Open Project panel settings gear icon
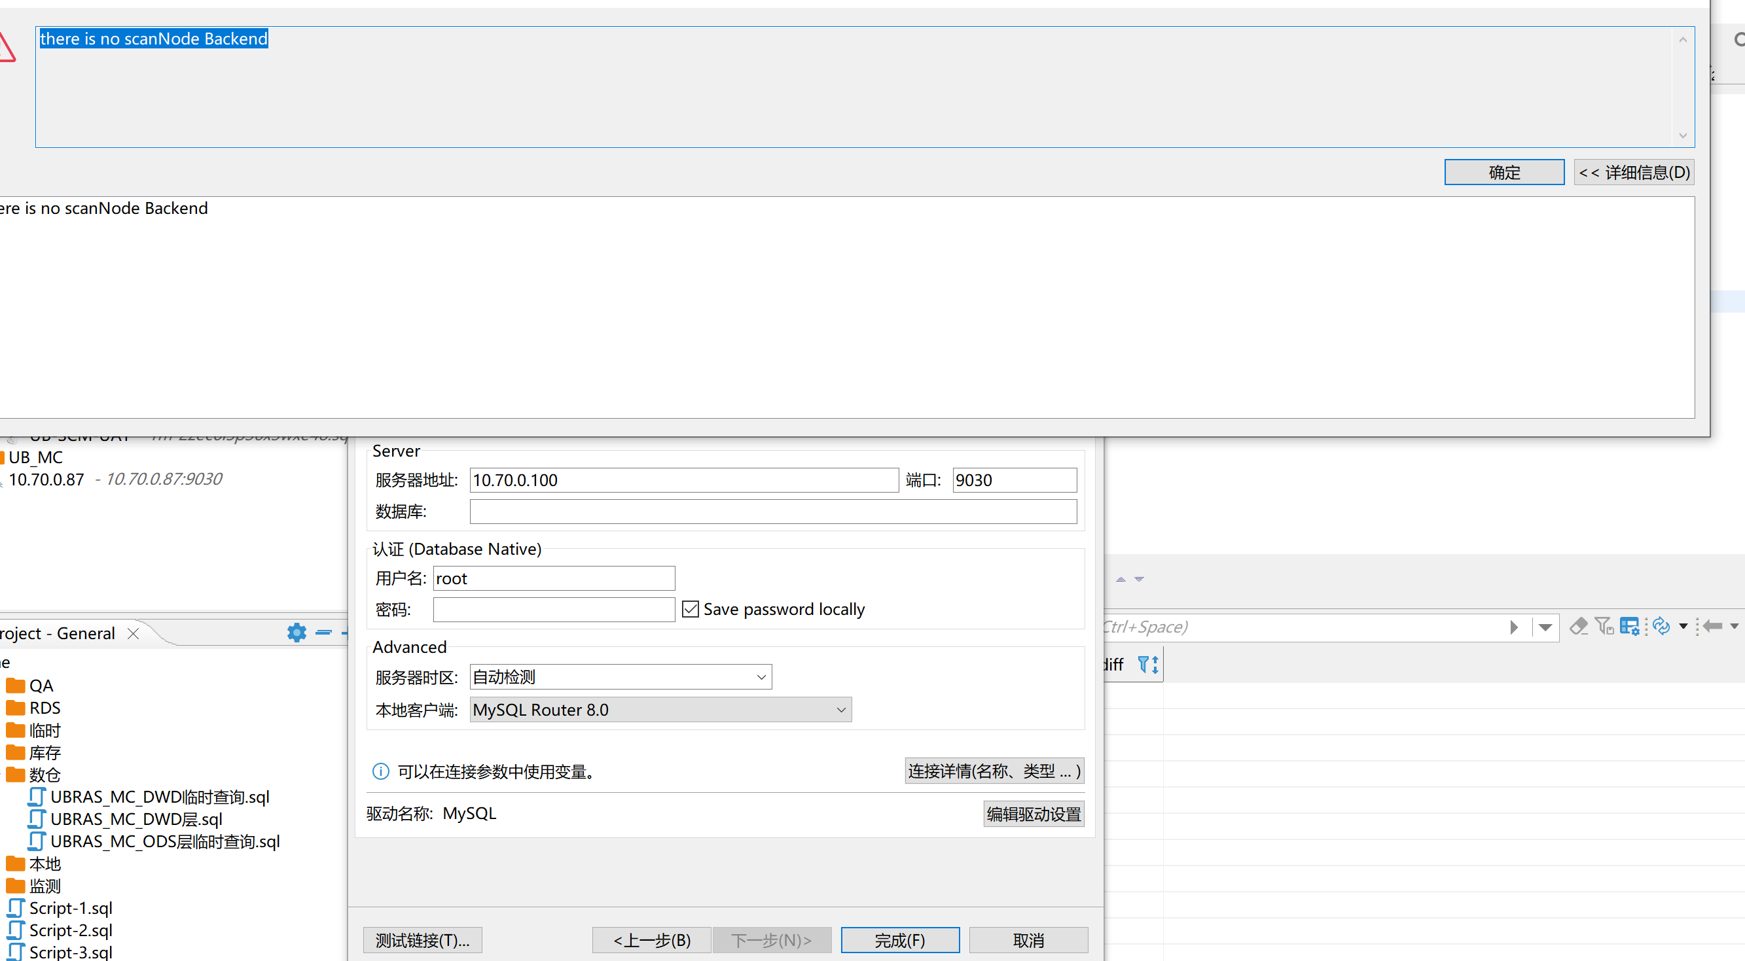 pyautogui.click(x=296, y=633)
